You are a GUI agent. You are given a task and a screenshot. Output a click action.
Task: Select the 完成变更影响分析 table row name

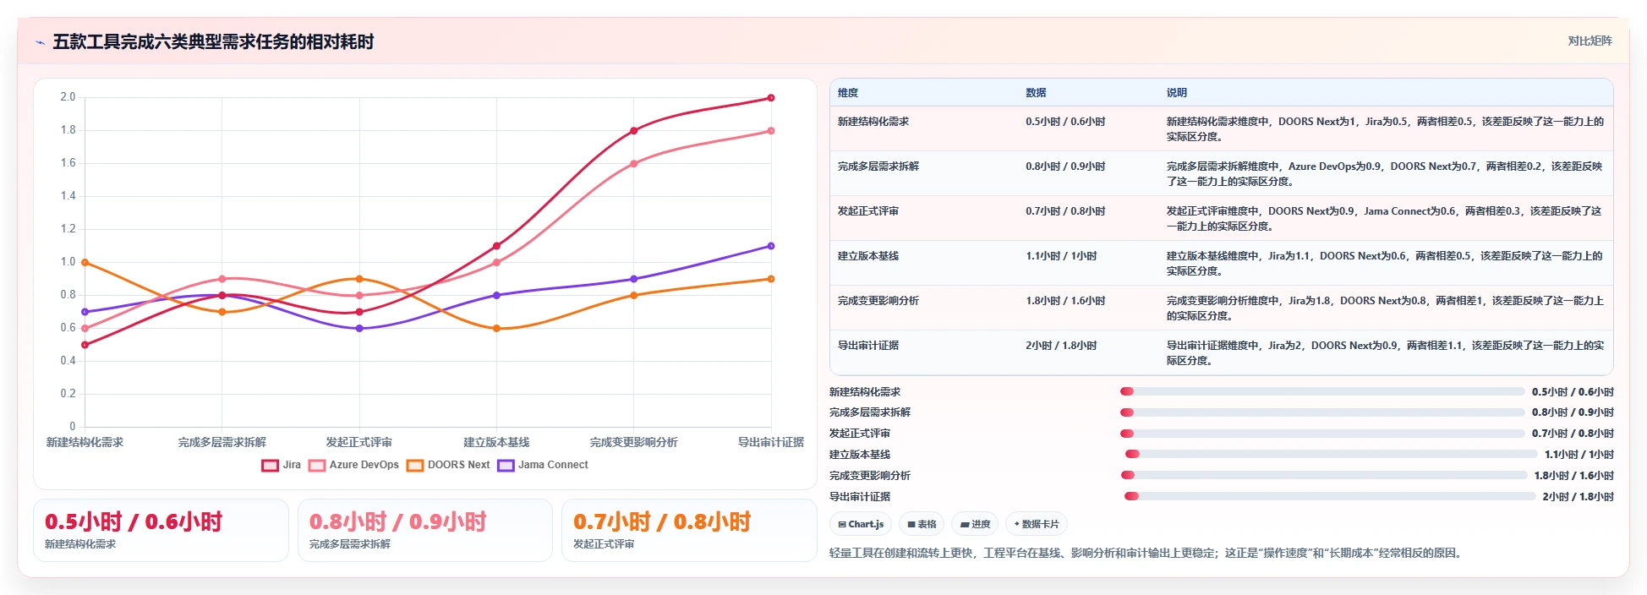pos(878,301)
